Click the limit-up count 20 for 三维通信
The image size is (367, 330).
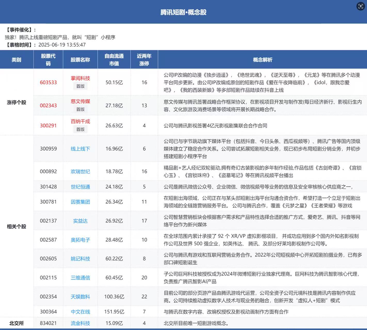pos(144,278)
